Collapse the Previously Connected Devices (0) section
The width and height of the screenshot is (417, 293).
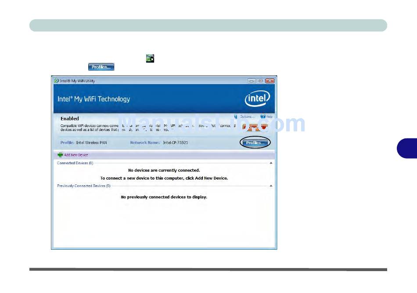(271, 186)
